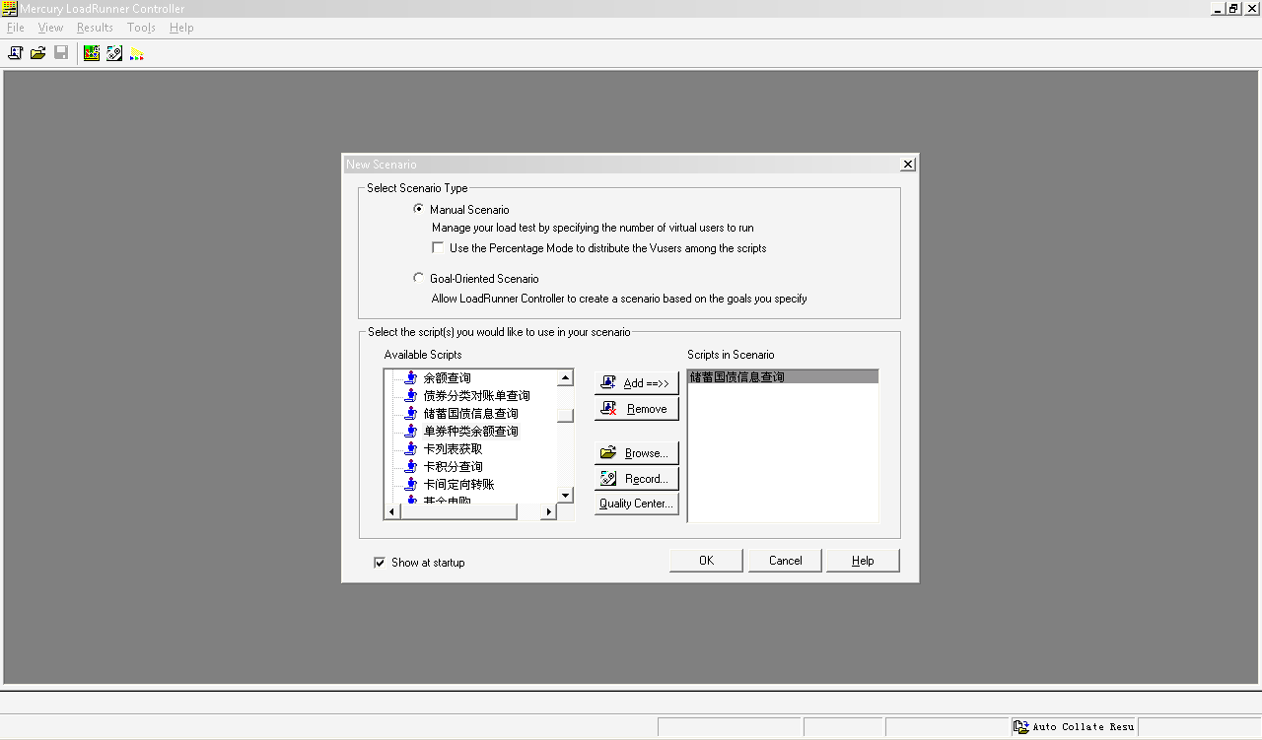
Task: Click the Browse... button
Action: pyautogui.click(x=637, y=453)
